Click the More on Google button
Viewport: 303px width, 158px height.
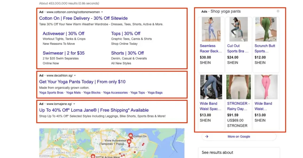point(239,136)
